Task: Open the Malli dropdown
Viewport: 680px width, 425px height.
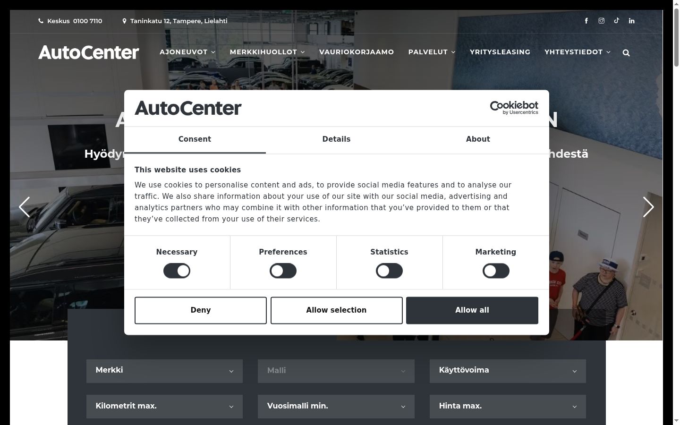Action: pos(336,371)
